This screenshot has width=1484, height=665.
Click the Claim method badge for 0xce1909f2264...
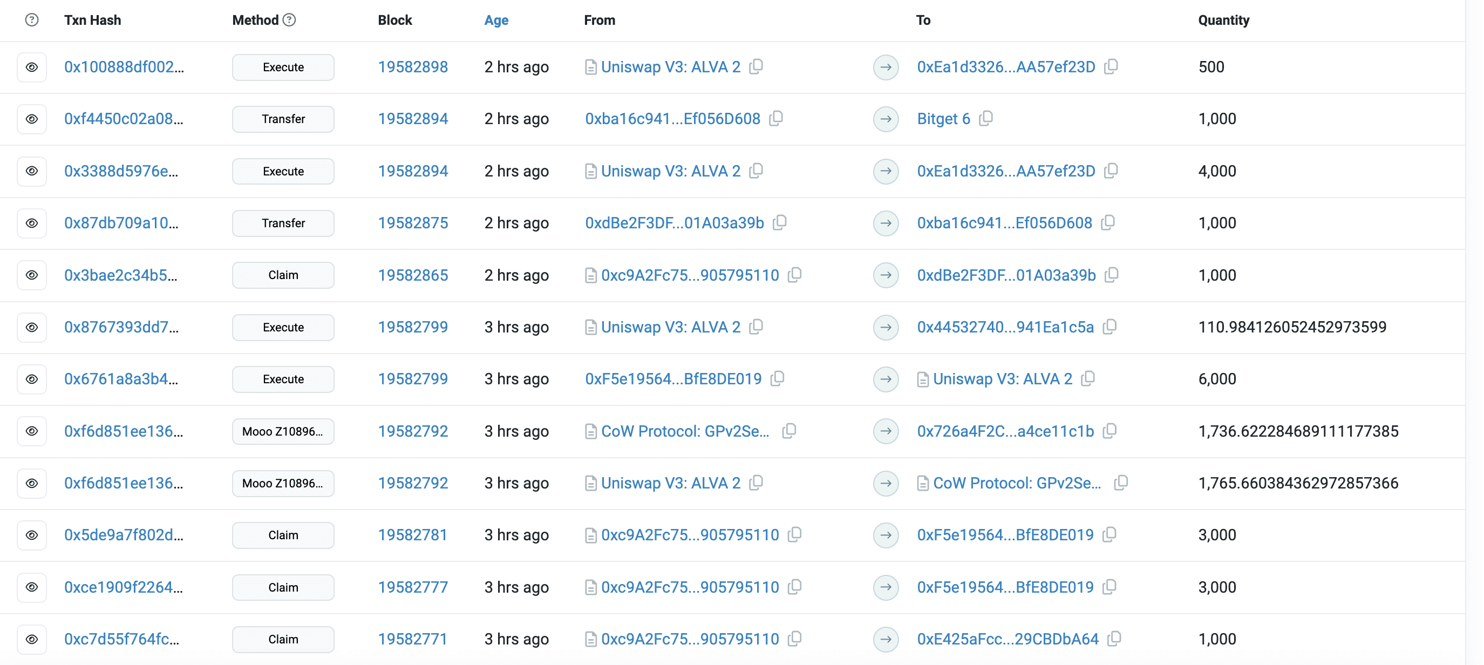pyautogui.click(x=283, y=587)
